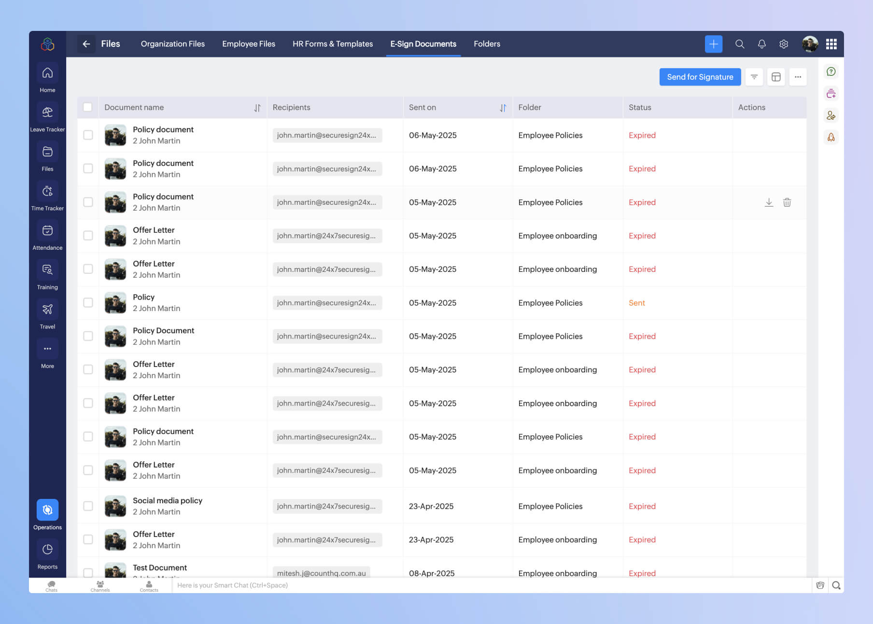873x624 pixels.
Task: Open the rocket icon in right panel
Action: pos(831,137)
